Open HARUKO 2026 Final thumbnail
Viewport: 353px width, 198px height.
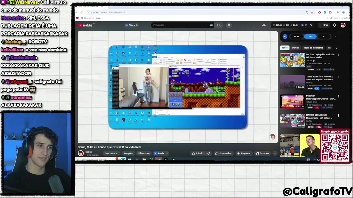click(x=292, y=121)
